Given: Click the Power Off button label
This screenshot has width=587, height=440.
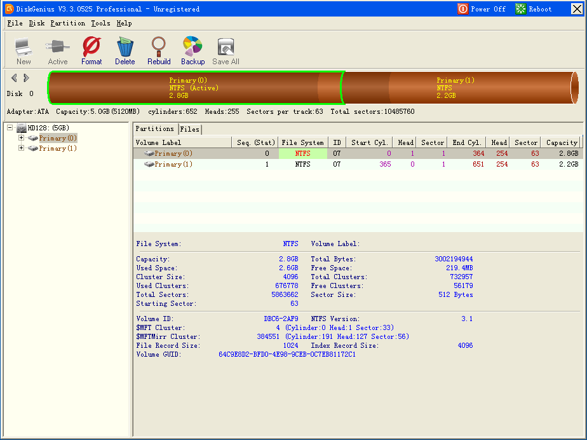Looking at the screenshot, I should [x=488, y=9].
